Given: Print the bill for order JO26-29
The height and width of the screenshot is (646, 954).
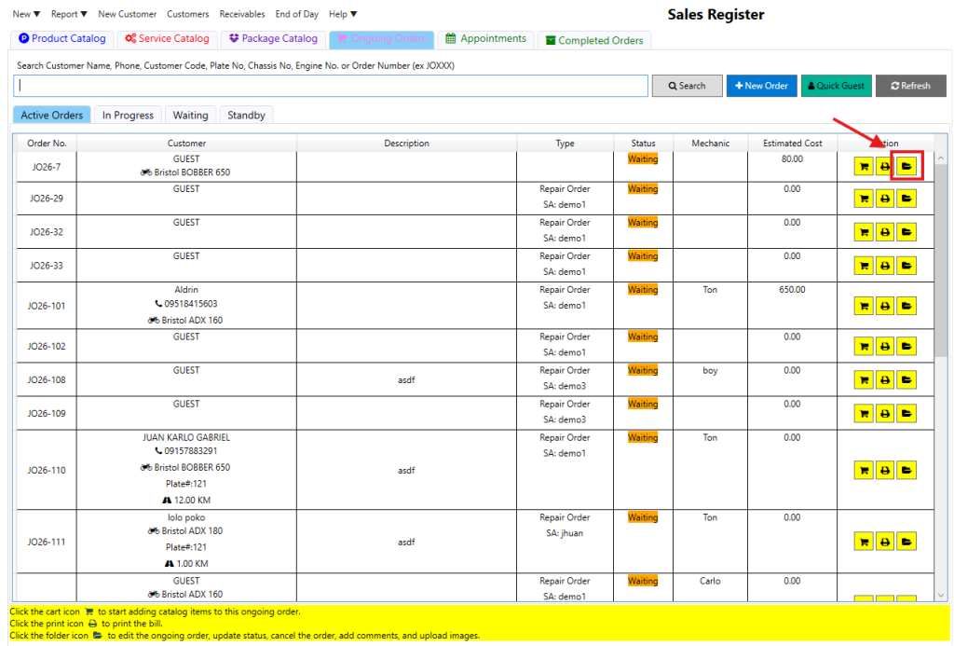Looking at the screenshot, I should point(885,199).
